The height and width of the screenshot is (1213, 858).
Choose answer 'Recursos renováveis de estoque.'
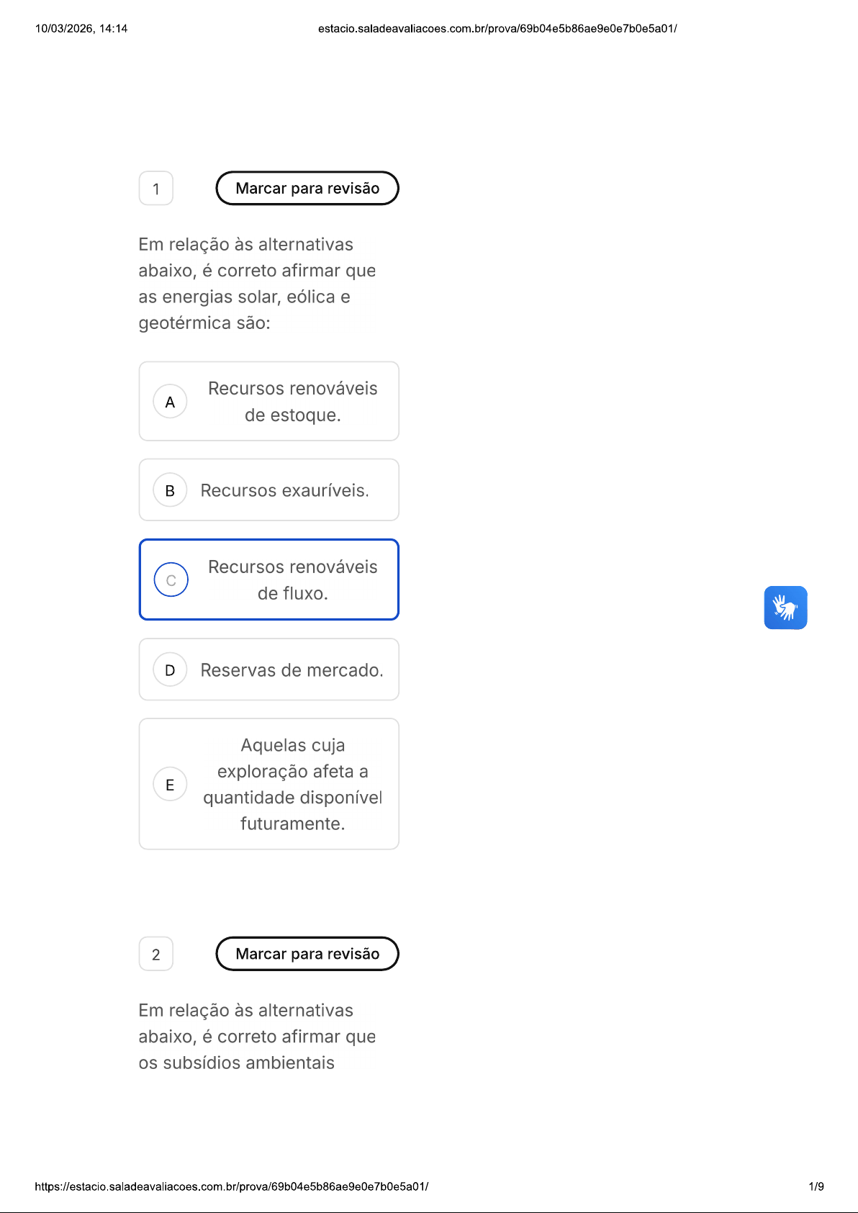[x=269, y=401]
